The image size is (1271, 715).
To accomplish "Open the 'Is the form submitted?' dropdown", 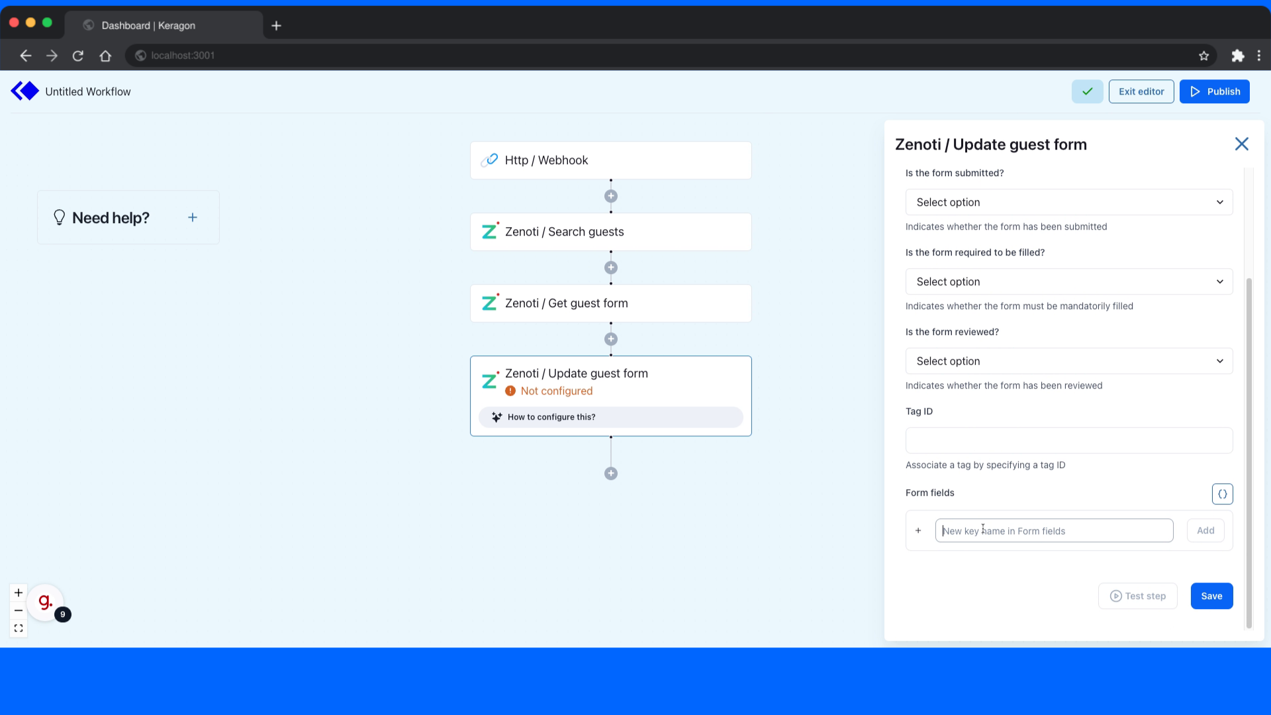I will pyautogui.click(x=1068, y=202).
